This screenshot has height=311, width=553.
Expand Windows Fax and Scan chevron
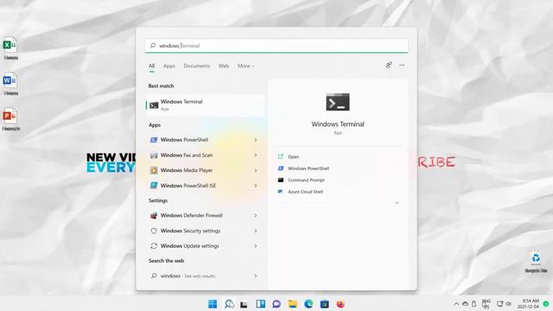[x=256, y=155]
